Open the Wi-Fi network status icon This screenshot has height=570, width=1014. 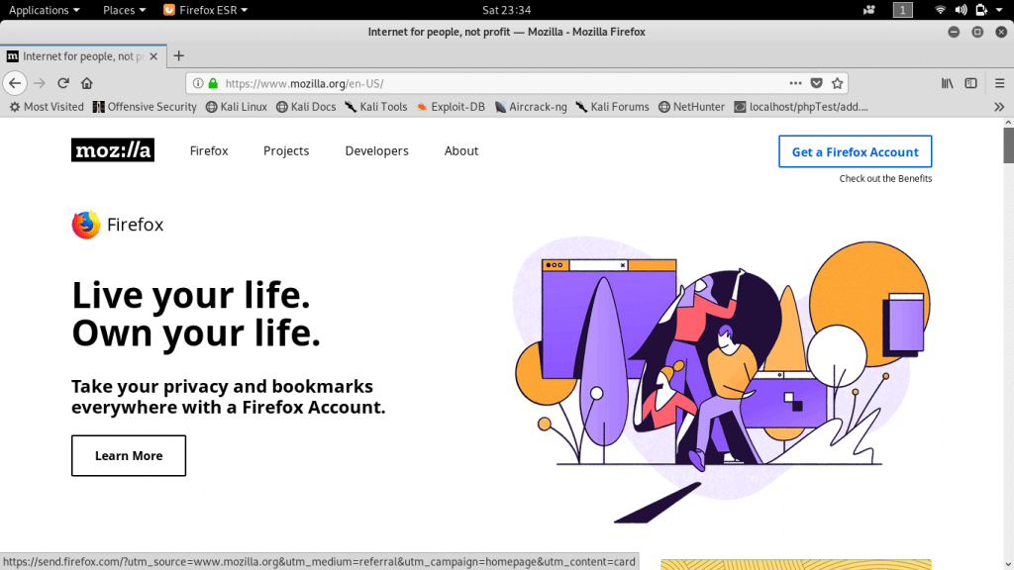(x=941, y=10)
